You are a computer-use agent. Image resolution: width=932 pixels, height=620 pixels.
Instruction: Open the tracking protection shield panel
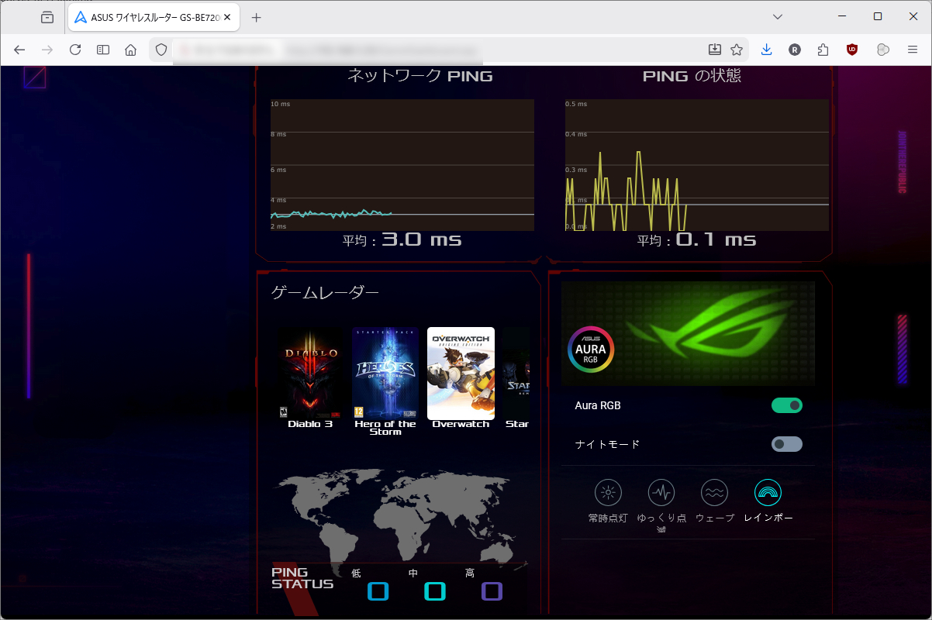tap(161, 50)
